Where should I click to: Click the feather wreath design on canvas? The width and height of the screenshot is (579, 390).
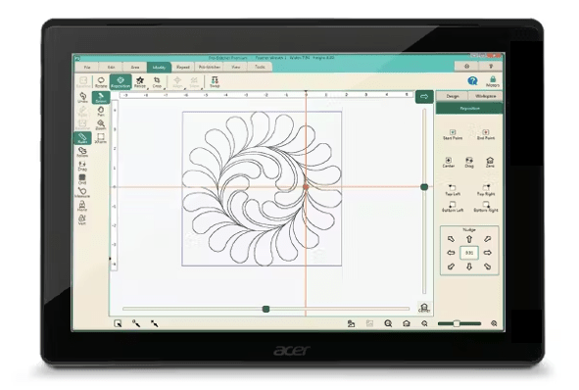(x=262, y=188)
